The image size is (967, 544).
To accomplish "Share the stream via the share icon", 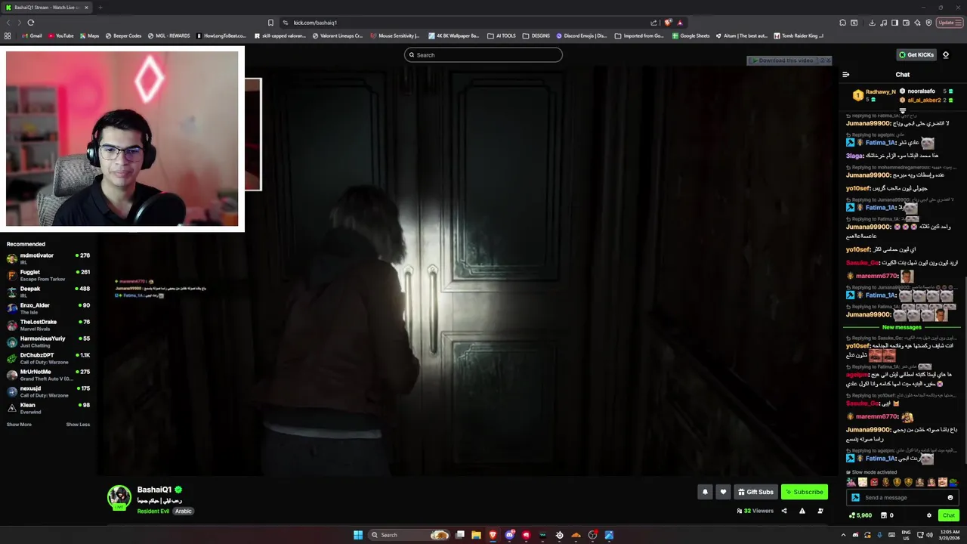I will [783, 511].
